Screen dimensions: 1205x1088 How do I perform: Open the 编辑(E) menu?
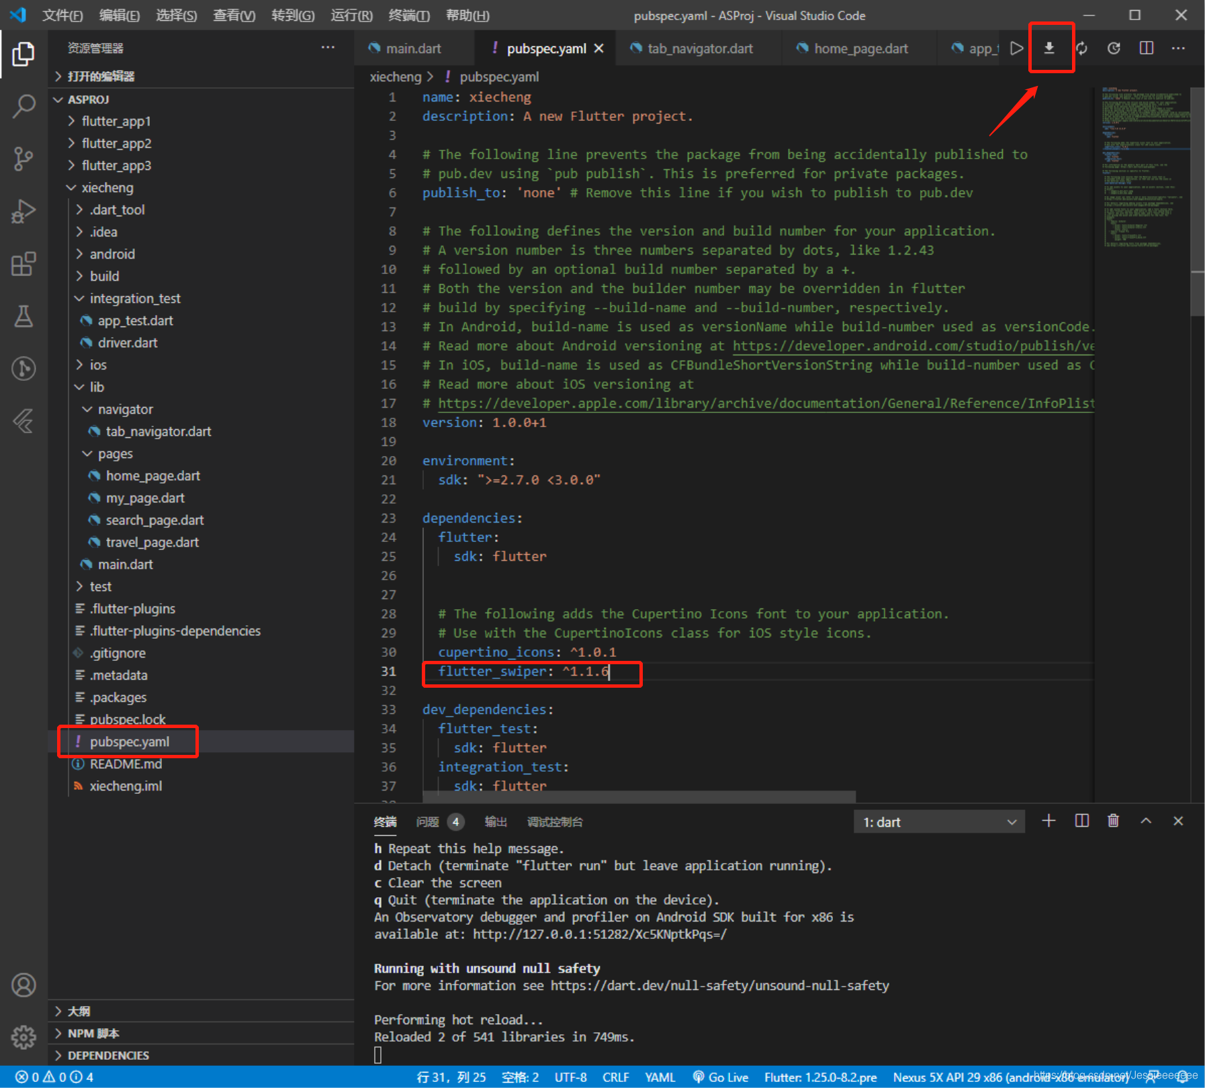pos(120,15)
